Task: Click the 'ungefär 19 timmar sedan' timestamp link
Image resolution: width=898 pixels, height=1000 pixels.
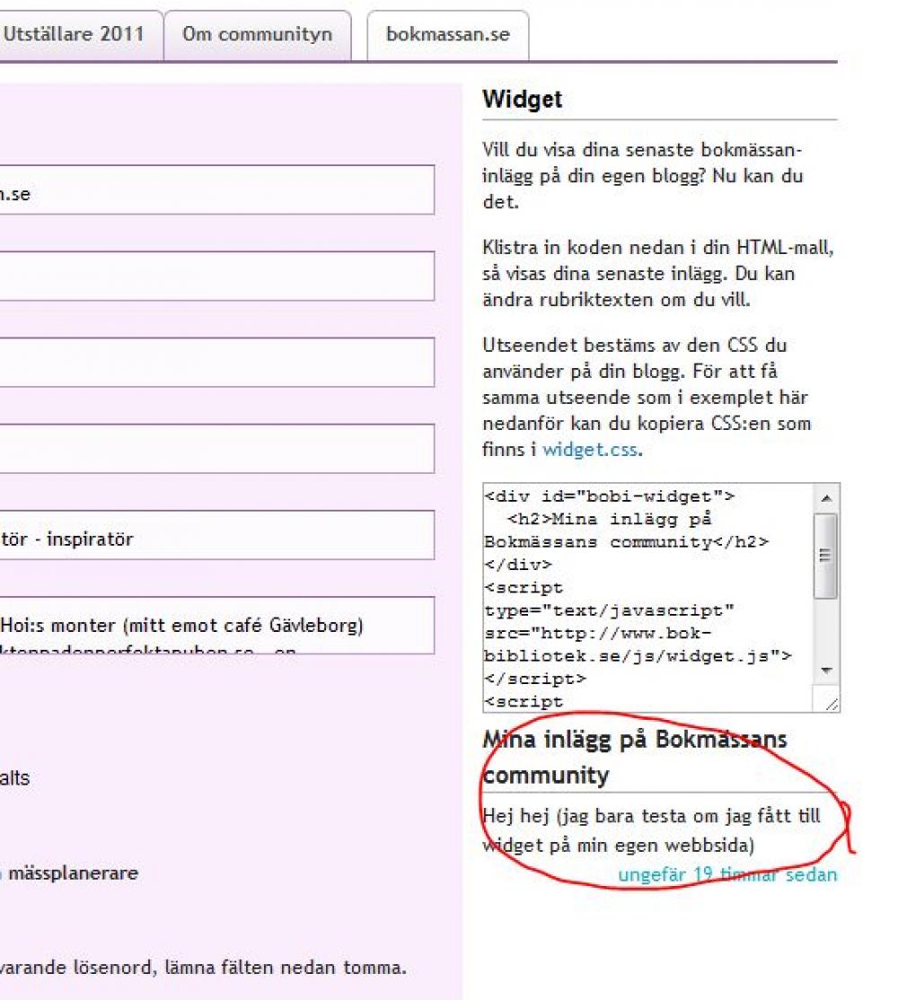Action: [x=727, y=874]
